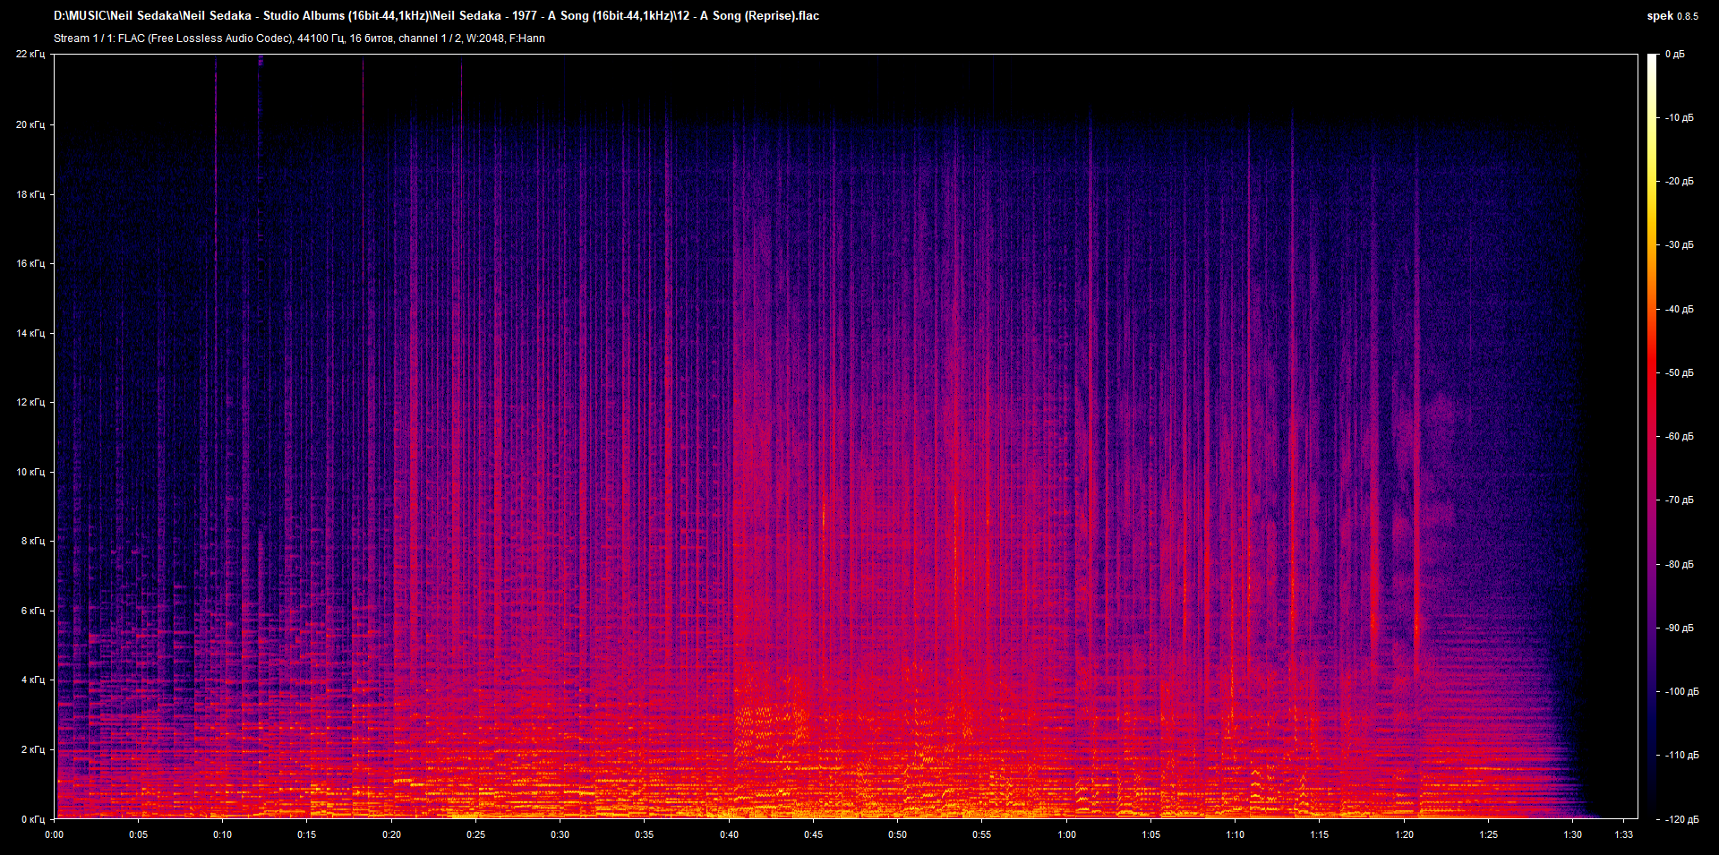
Task: Click the 1:20 time axis label
Action: point(1405,834)
